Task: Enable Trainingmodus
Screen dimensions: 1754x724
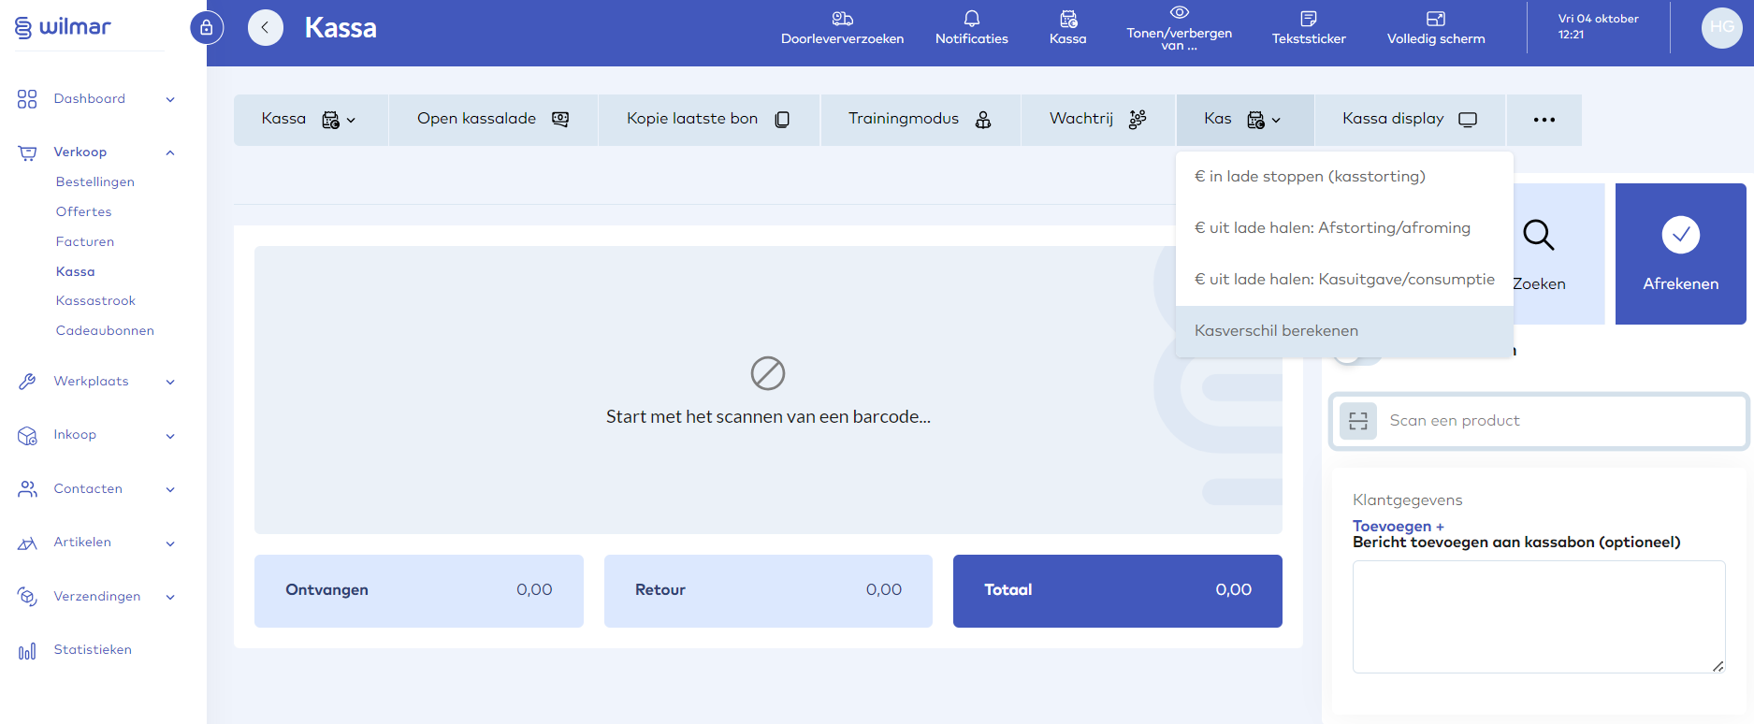Action: point(920,119)
